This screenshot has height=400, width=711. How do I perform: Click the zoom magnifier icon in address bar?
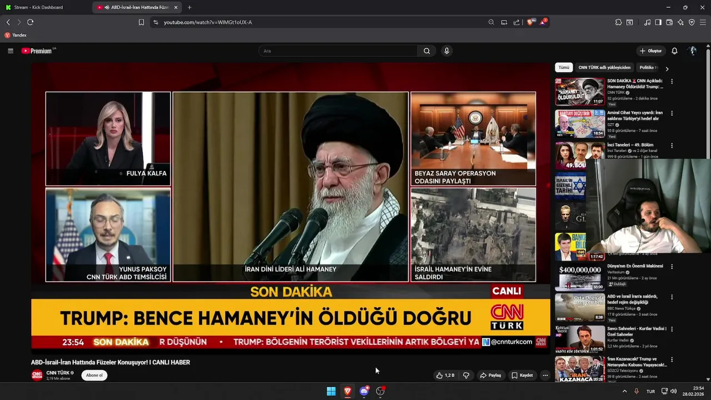491,22
